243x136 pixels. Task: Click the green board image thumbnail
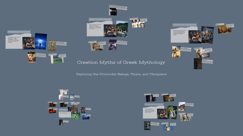pyautogui.click(x=58, y=59)
